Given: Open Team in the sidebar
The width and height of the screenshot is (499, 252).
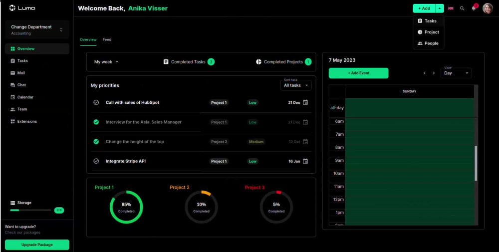Looking at the screenshot, I should pos(37,109).
